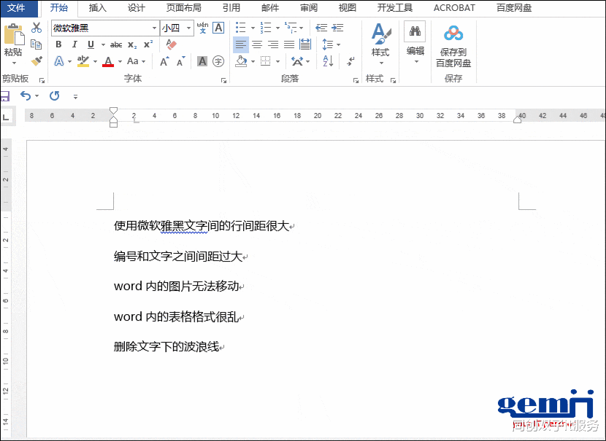Apply the text effects A icon

point(59,61)
